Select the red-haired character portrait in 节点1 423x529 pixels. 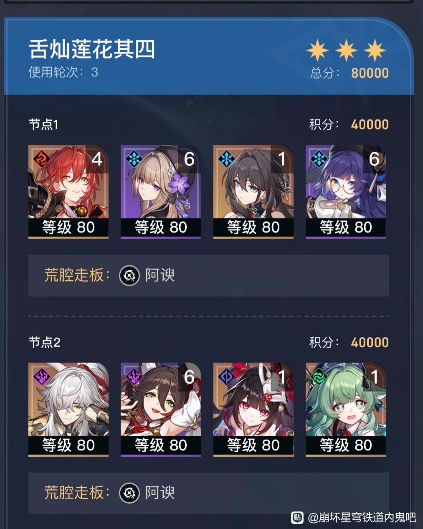tap(68, 192)
